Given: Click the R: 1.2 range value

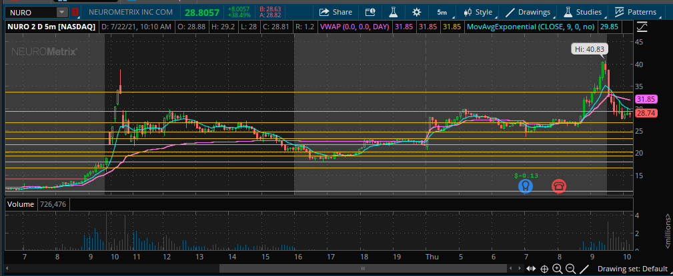Looking at the screenshot, I should pyautogui.click(x=305, y=27).
